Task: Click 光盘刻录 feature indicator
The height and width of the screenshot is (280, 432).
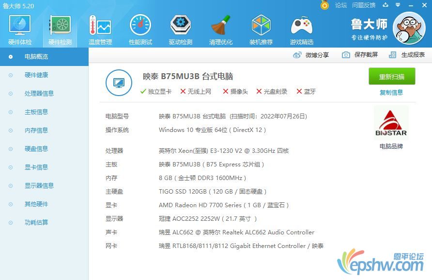Action: [x=272, y=91]
